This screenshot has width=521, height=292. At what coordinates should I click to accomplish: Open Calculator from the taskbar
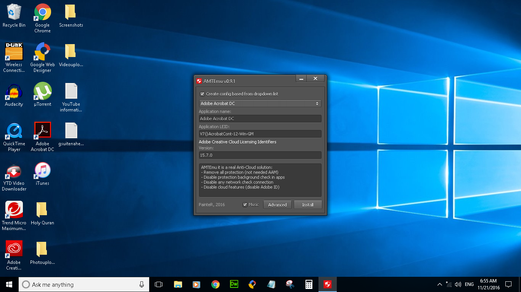[x=309, y=284]
